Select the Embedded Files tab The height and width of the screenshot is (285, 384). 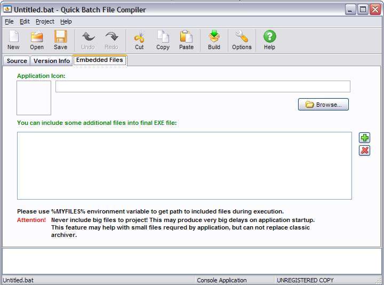pyautogui.click(x=100, y=60)
